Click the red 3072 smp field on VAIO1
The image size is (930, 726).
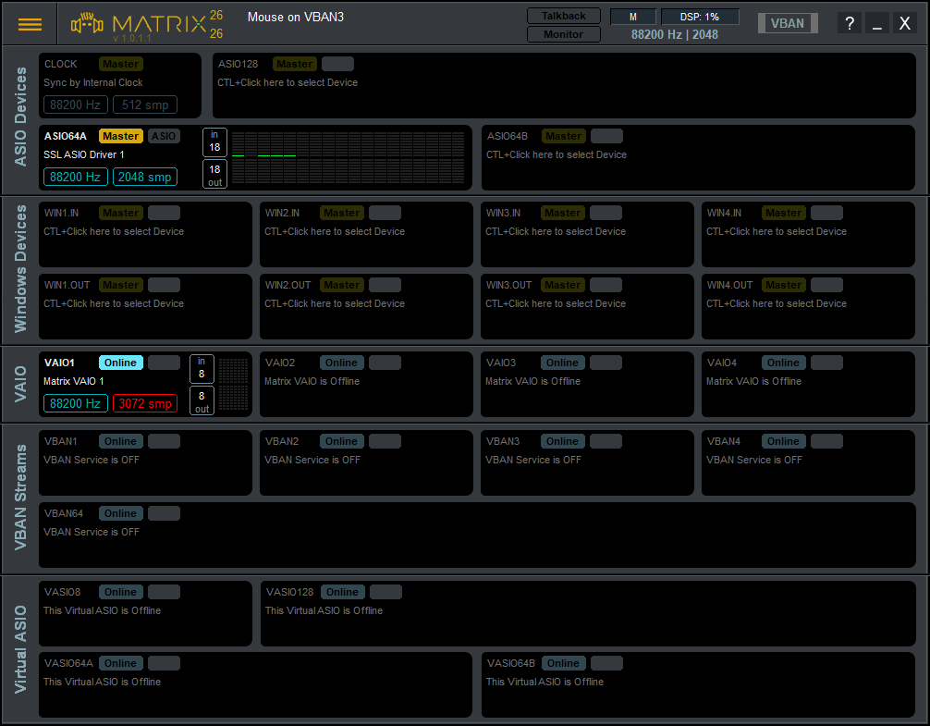point(144,403)
